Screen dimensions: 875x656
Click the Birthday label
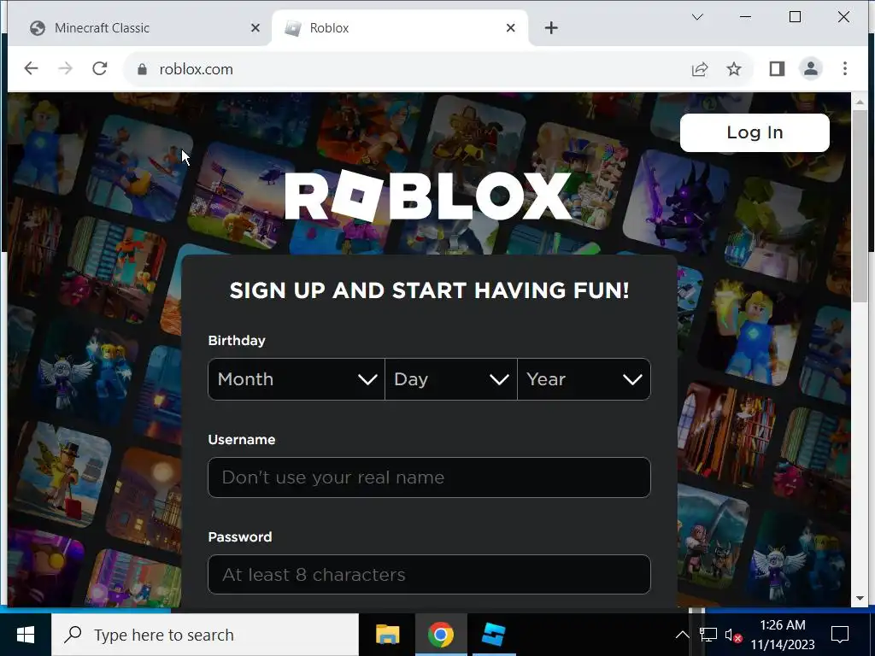tap(237, 340)
